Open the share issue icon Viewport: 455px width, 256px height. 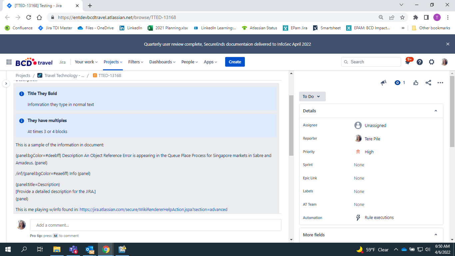428,82
